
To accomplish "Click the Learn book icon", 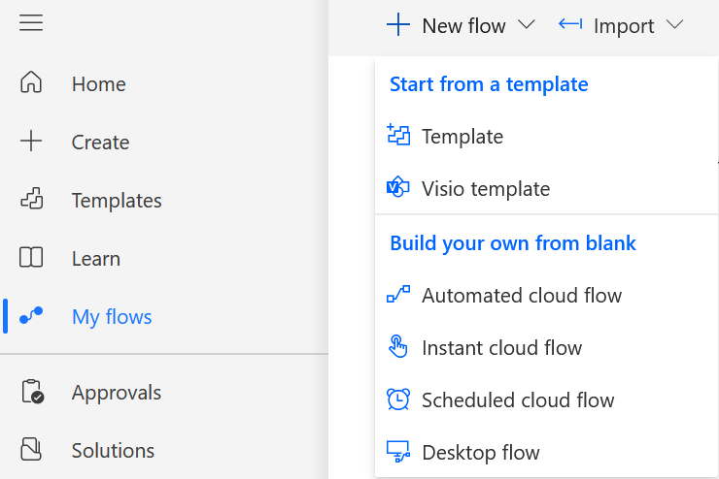I will (31, 257).
